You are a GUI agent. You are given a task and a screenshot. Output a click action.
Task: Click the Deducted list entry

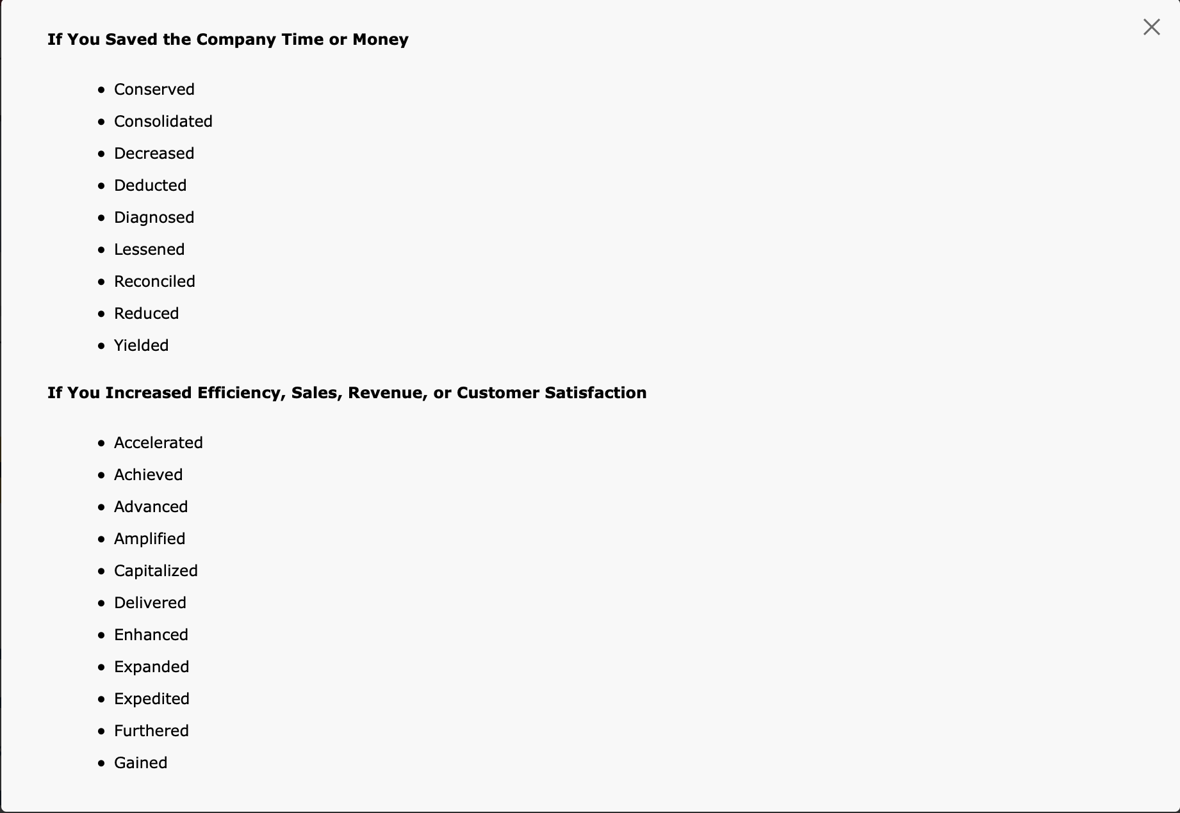151,186
